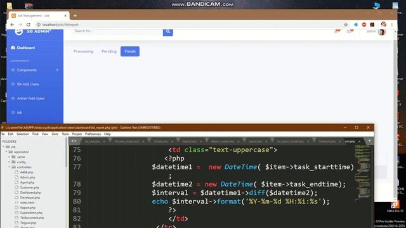Collapse the controllers folder
Screen dimensions: 406x228
[x=10, y=167]
